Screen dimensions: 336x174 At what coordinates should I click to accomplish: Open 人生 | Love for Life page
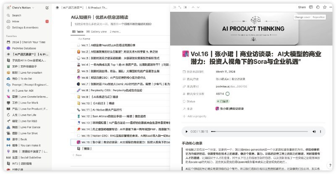(x=24, y=115)
